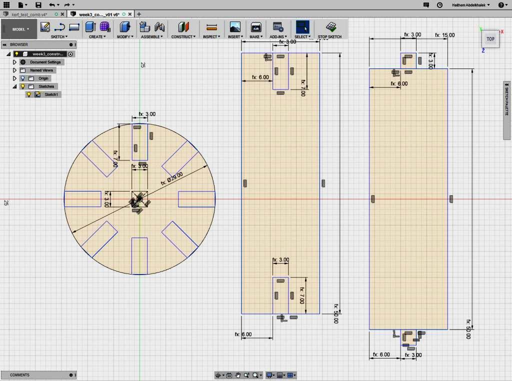Viewport: 512px width, 381px height.
Task: Add a new design tab
Action: click(x=139, y=14)
